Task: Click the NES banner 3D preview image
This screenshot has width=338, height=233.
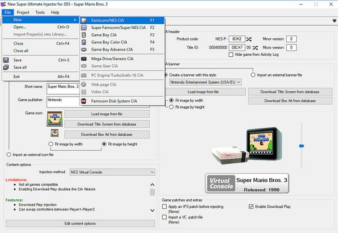Action: (247, 146)
